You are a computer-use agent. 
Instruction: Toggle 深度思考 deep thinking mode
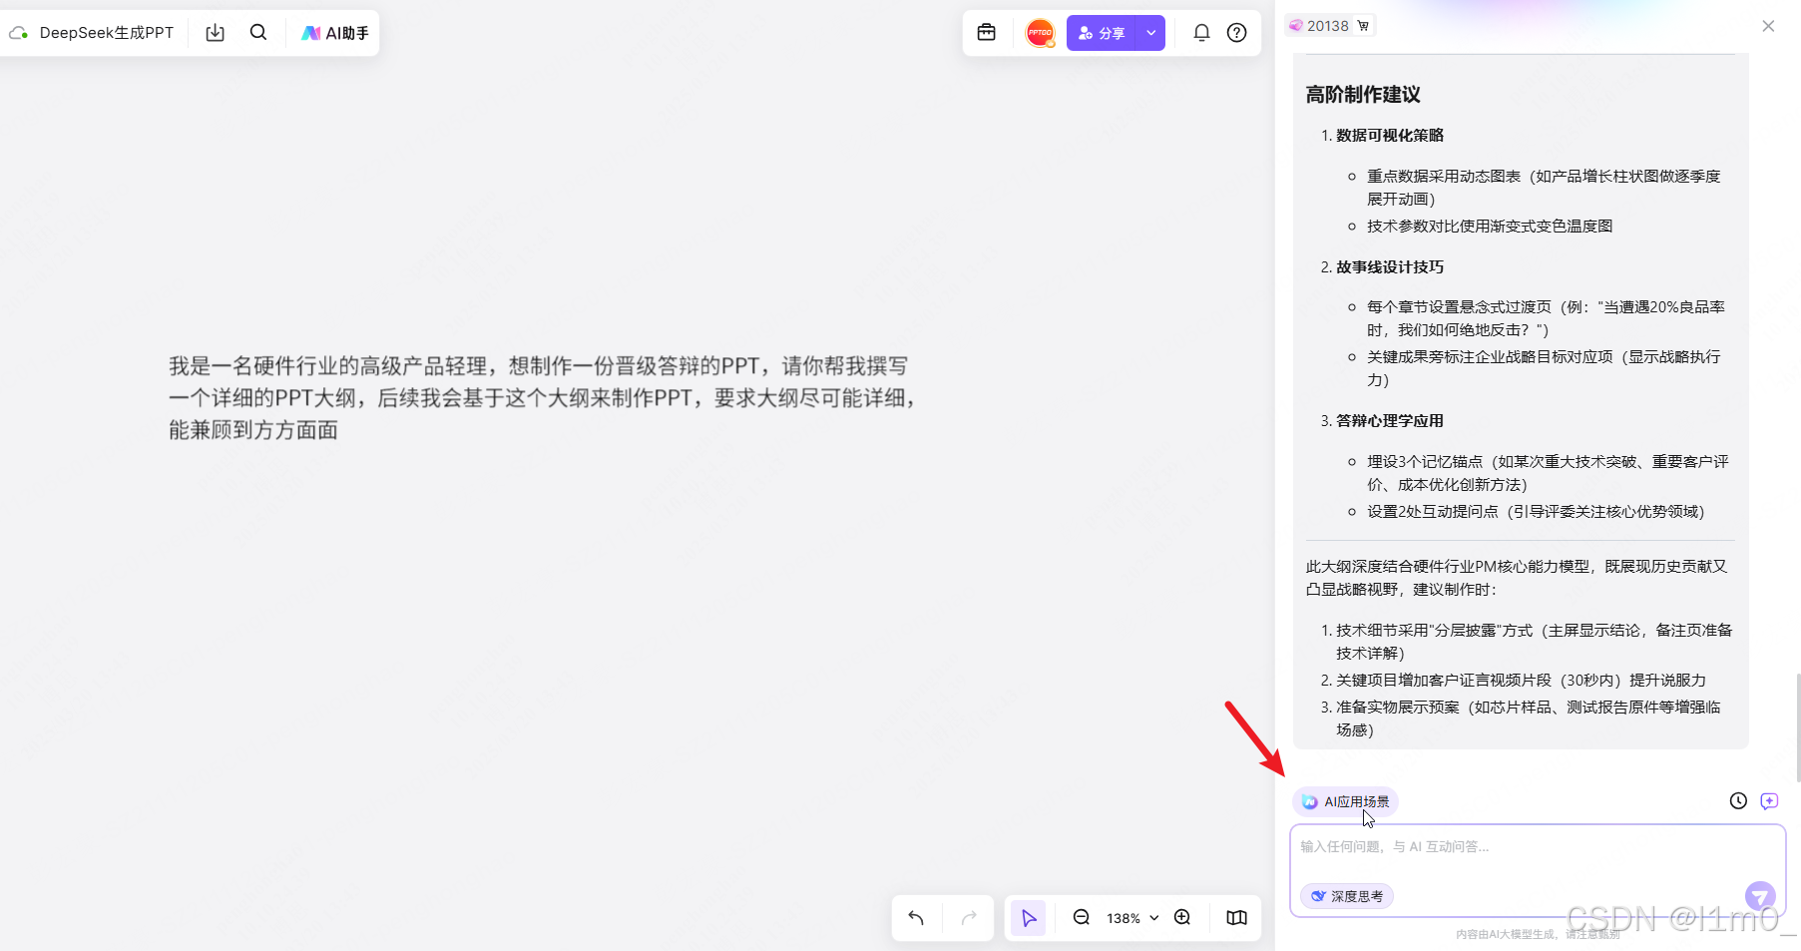pos(1347,896)
